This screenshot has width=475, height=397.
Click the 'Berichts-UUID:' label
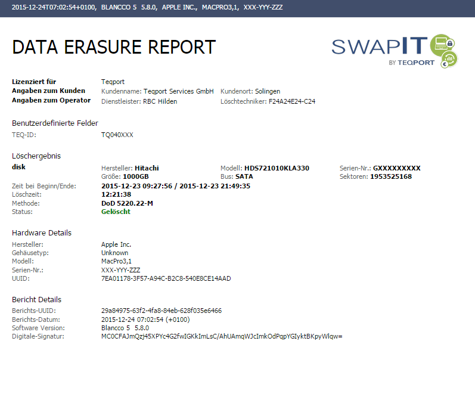(34, 311)
